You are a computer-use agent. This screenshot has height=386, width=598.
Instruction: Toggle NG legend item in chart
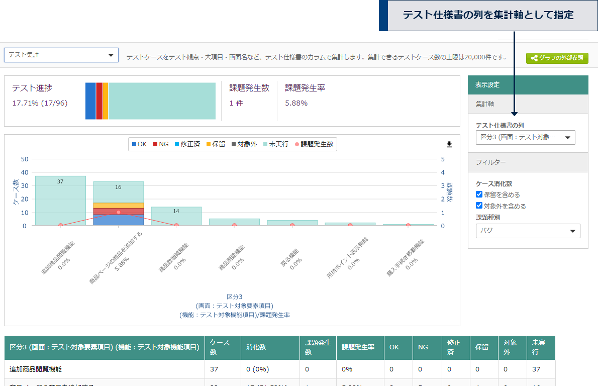coord(161,144)
